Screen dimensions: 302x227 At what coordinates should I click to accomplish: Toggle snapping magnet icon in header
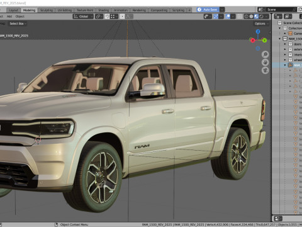(x=108, y=16)
